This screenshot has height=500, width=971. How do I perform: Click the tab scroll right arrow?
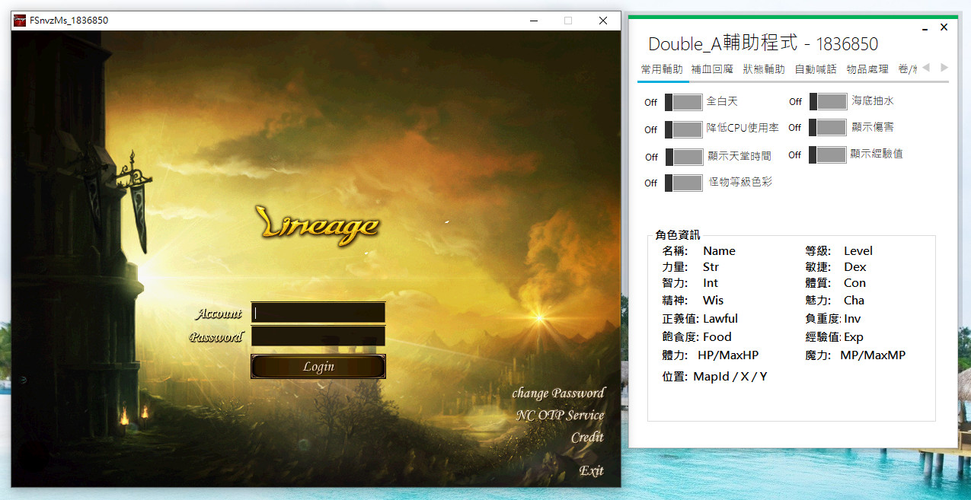click(x=944, y=68)
